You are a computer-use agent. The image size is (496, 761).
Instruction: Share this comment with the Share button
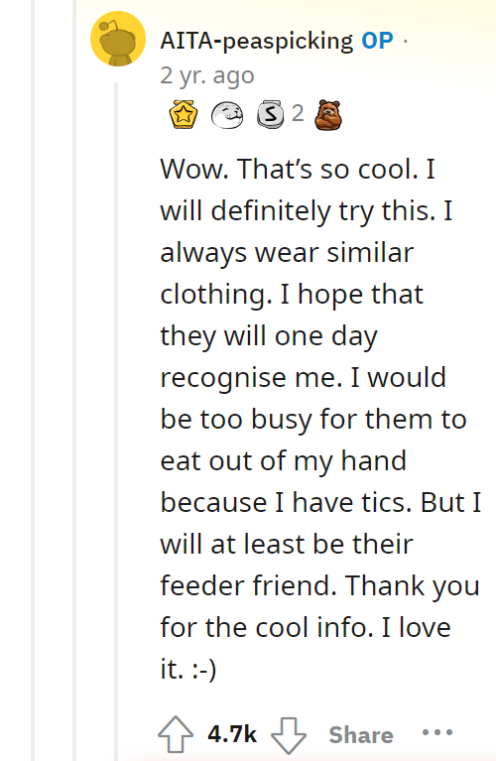click(x=361, y=735)
